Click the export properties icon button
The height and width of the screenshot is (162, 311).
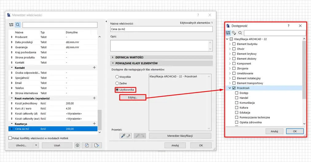click(x=97, y=145)
